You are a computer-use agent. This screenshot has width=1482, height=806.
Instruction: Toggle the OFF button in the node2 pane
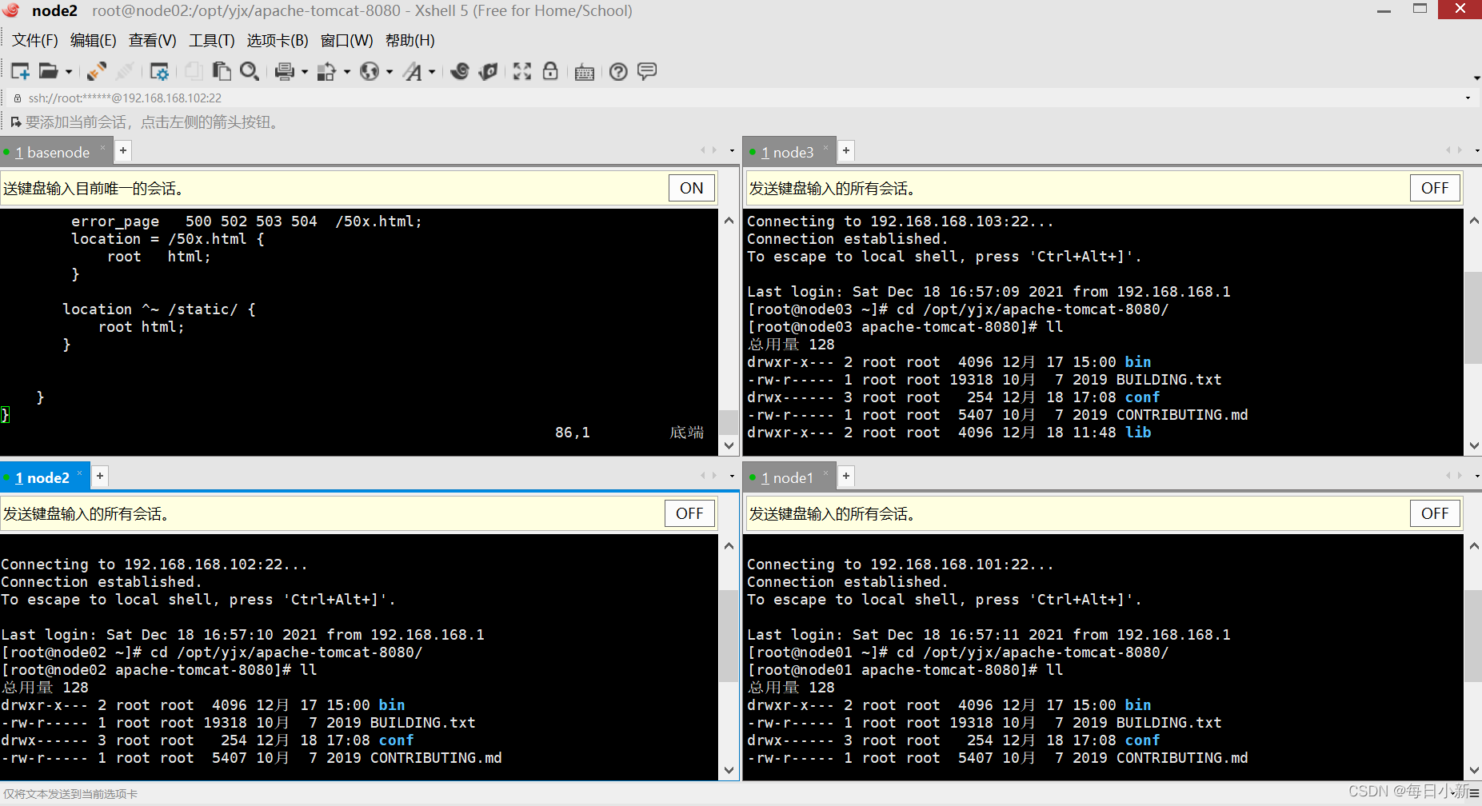tap(689, 513)
